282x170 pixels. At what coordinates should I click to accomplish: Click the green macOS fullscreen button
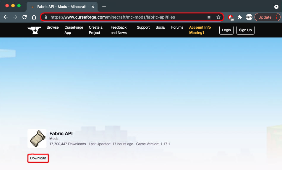pyautogui.click(x=19, y=6)
